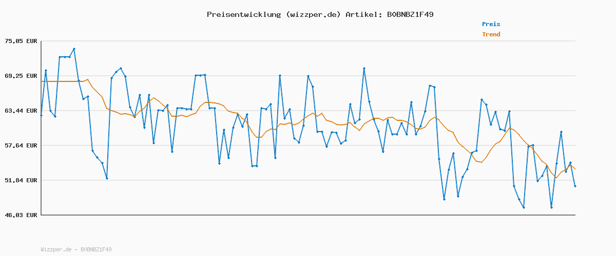The width and height of the screenshot is (616, 256).
Task: Click the right end of orange trend line
Action: pos(575,169)
